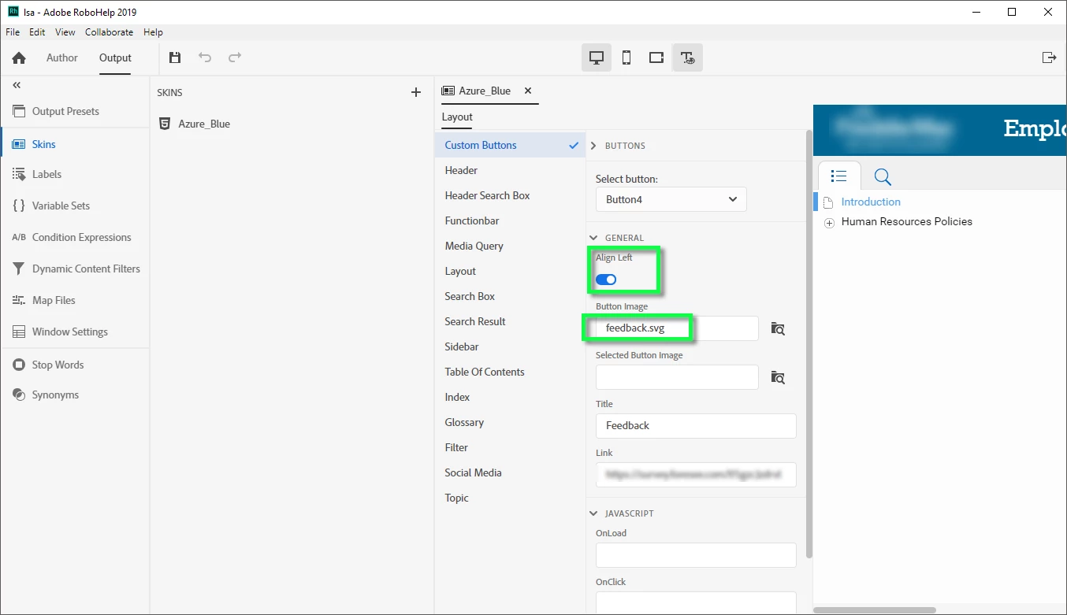Open the Help menu

(x=154, y=32)
